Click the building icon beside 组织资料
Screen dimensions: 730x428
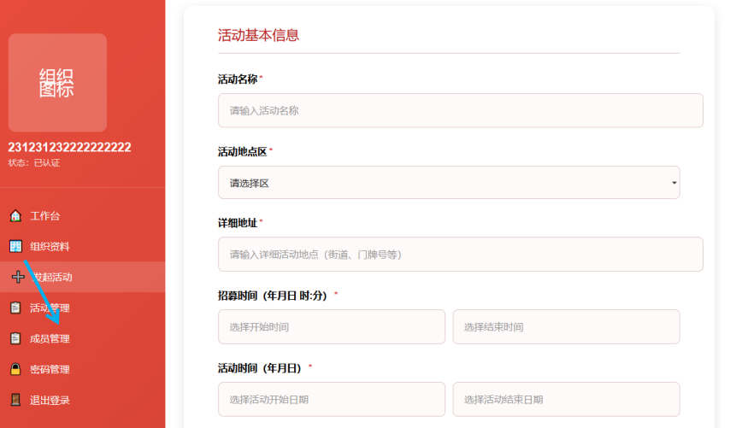pos(15,247)
